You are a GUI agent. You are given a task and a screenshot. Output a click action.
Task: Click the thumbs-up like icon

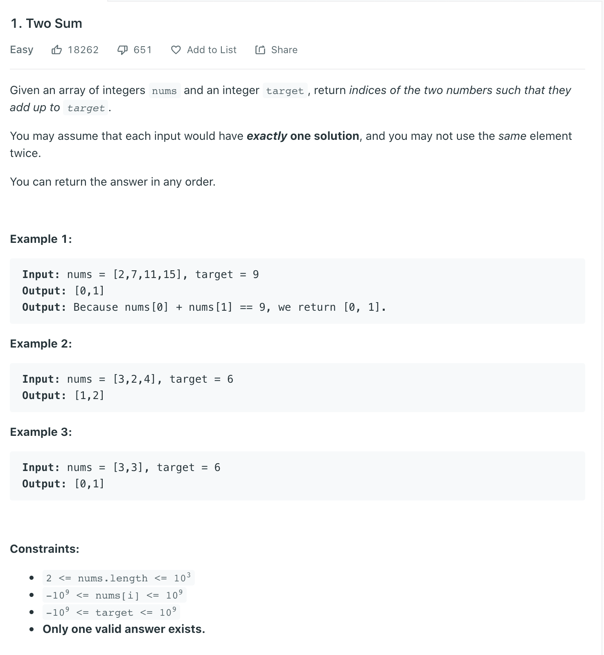56,50
